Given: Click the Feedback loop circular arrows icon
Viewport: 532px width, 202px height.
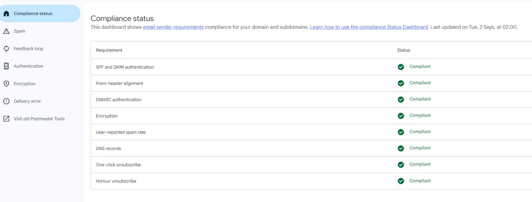Looking at the screenshot, I should pyautogui.click(x=6, y=48).
